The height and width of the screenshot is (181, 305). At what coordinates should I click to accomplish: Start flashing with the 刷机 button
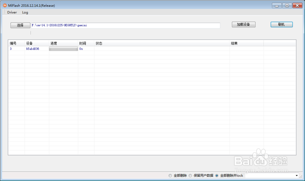point(282,24)
